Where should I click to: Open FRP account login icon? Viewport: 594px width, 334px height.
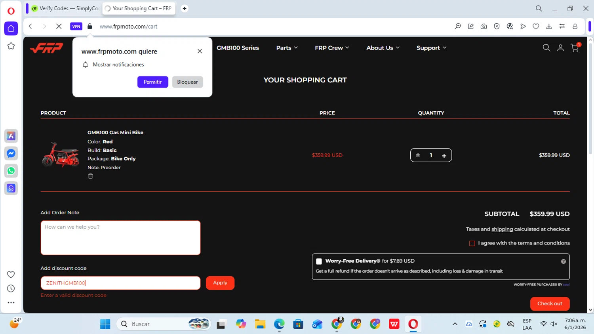[x=560, y=48]
